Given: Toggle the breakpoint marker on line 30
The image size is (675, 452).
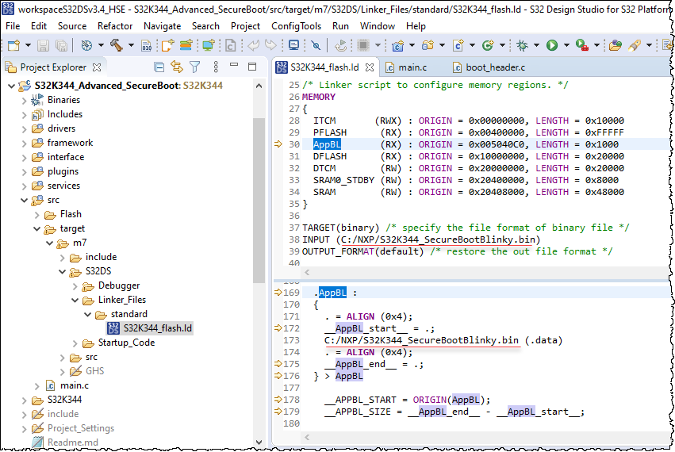Looking at the screenshot, I should pyautogui.click(x=278, y=144).
